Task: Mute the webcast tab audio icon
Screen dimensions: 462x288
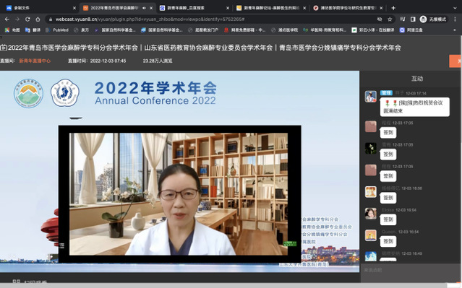Action: click(x=144, y=8)
